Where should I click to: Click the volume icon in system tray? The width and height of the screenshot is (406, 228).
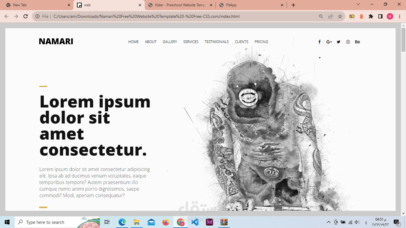(357, 222)
